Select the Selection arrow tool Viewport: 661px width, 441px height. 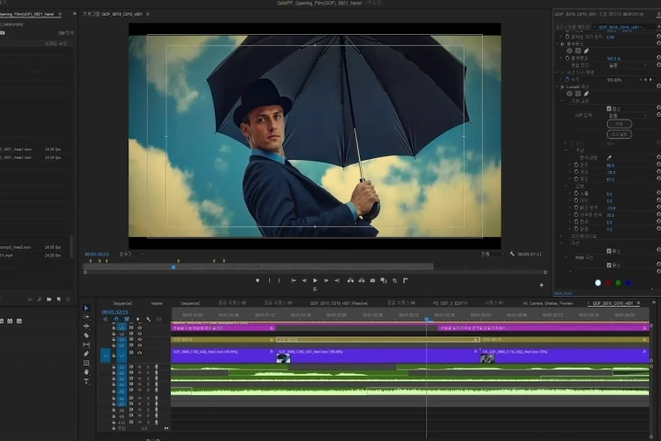pyautogui.click(x=86, y=308)
